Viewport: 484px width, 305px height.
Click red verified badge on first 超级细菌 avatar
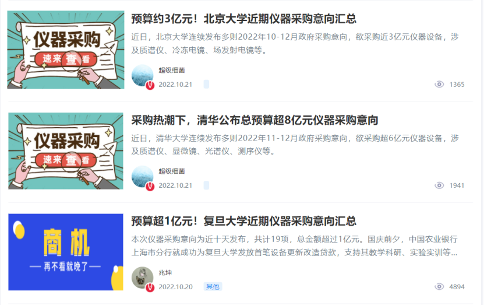150,85
